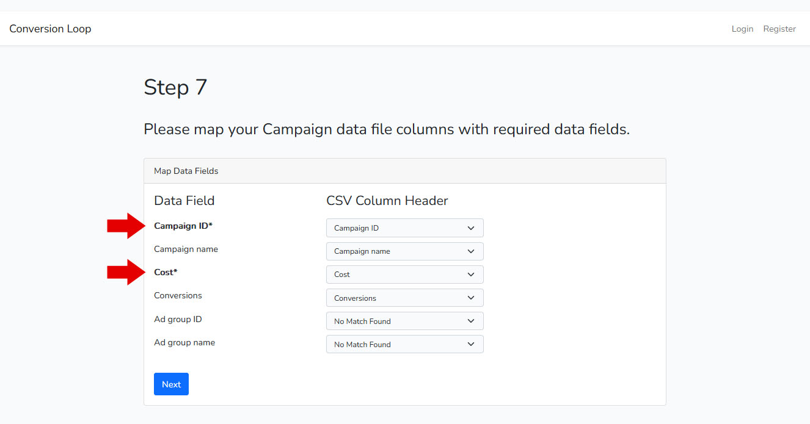This screenshot has height=424, width=810.
Task: Click the Map Data Fields card header
Action: (x=186, y=171)
